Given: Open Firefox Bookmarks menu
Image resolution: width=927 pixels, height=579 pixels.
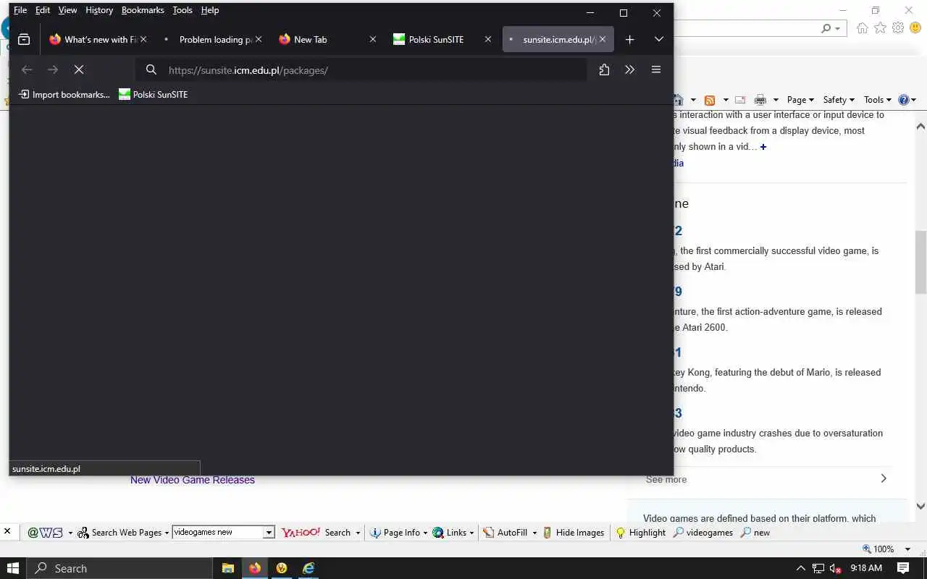Looking at the screenshot, I should coord(143,10).
